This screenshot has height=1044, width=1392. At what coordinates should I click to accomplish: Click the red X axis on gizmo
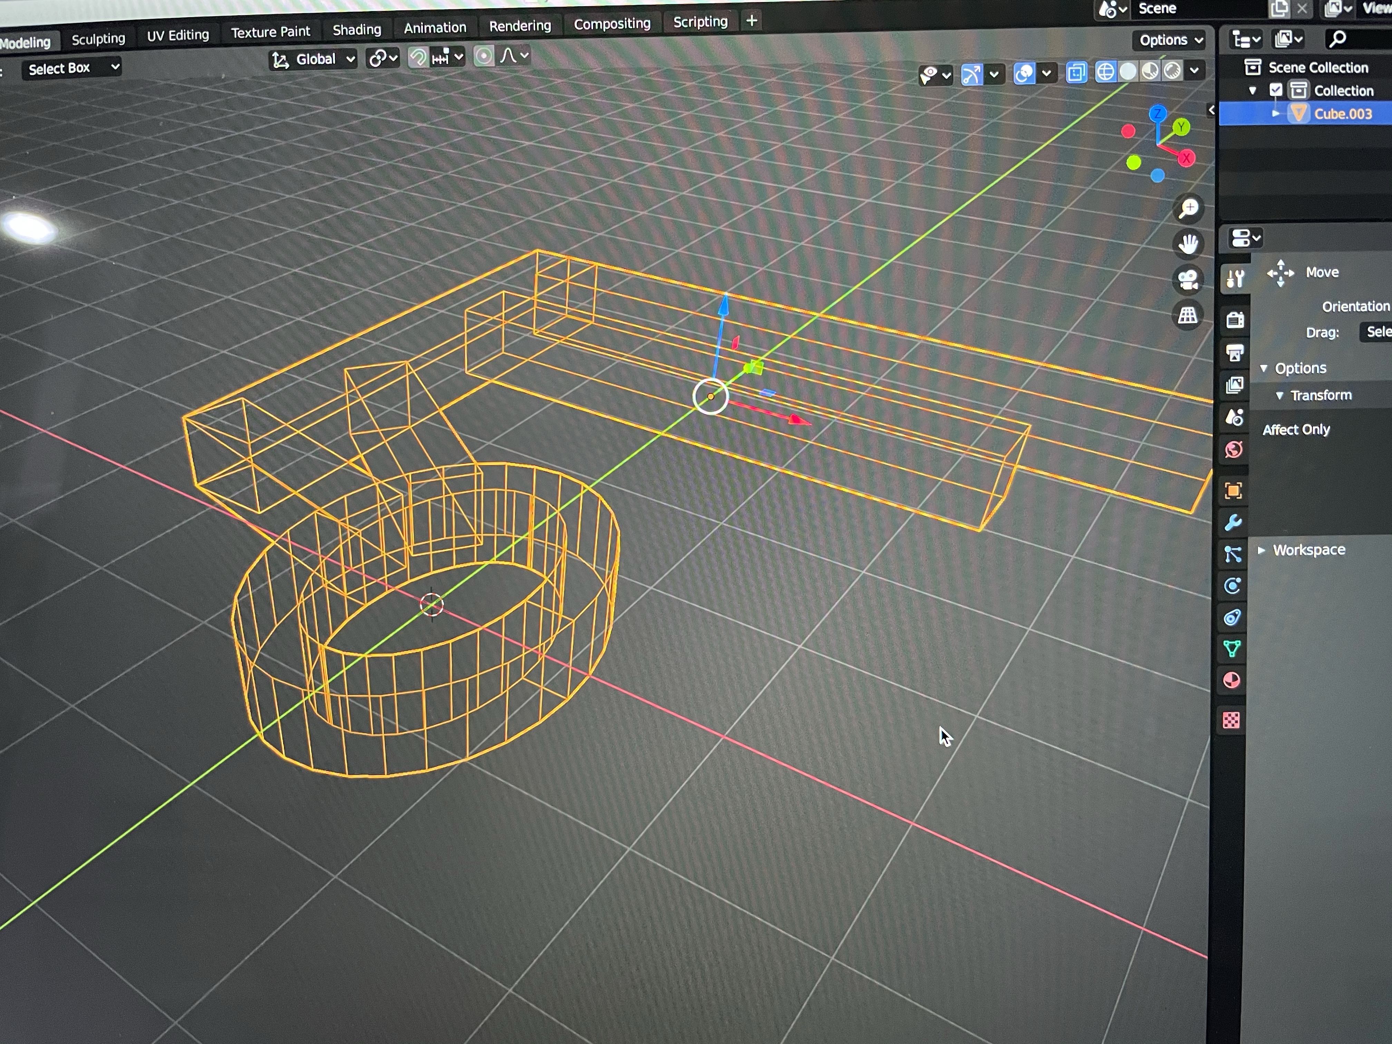(x=1187, y=158)
